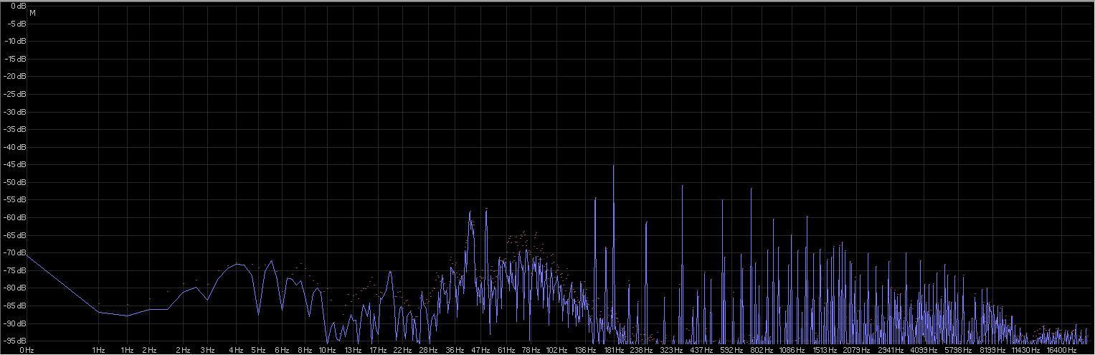The image size is (1095, 355).
Task: Click the '17 Hz' frequency label
Action: tap(378, 351)
